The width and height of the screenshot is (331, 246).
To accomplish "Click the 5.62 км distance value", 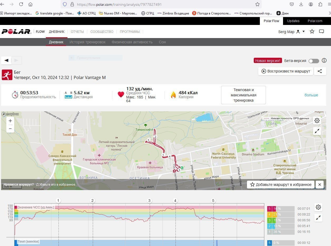I will pyautogui.click(x=82, y=93).
